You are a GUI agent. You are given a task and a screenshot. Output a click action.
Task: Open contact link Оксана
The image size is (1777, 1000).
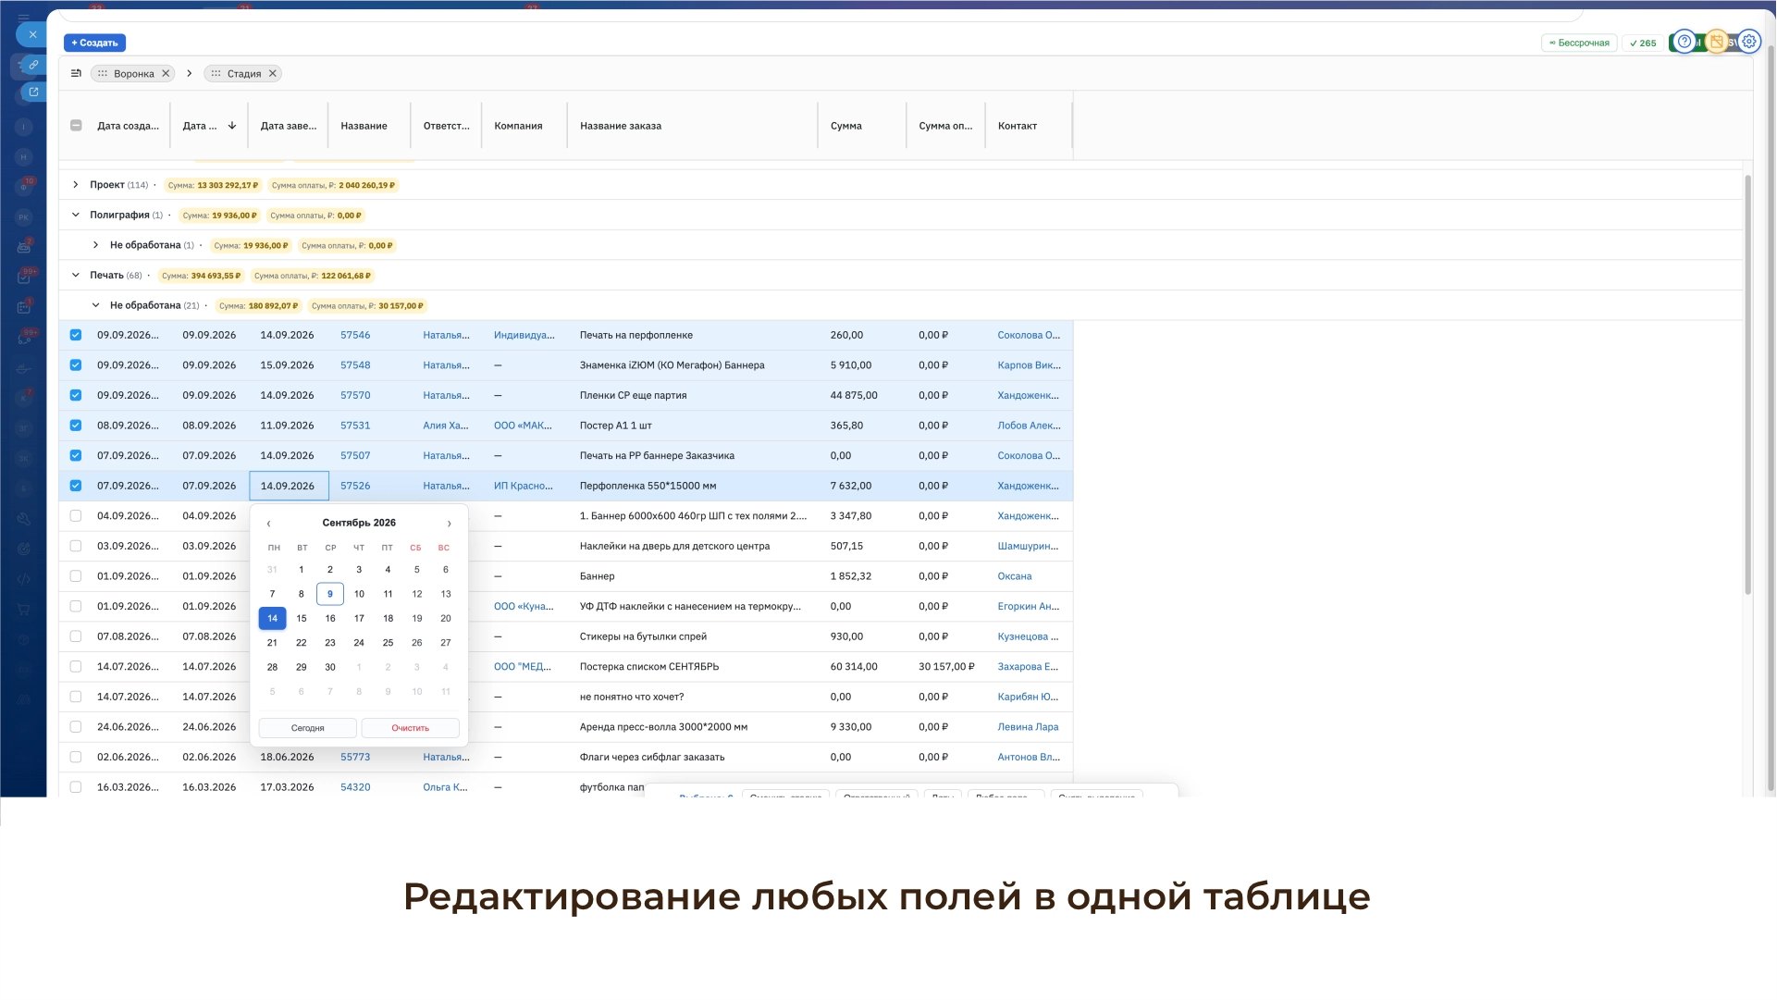(x=1014, y=576)
